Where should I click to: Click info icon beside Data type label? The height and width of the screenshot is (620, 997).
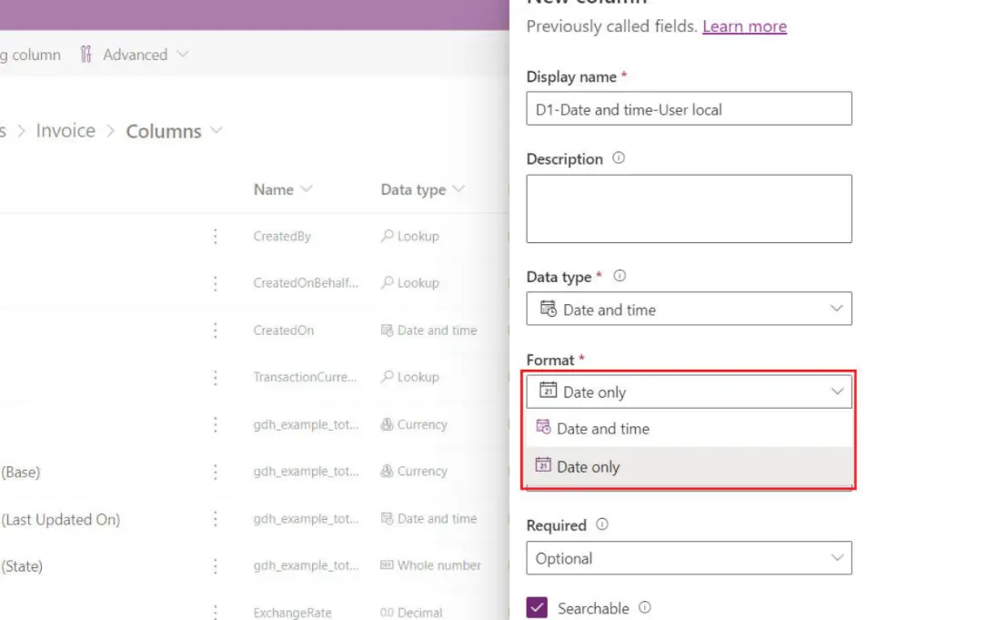pyautogui.click(x=619, y=276)
